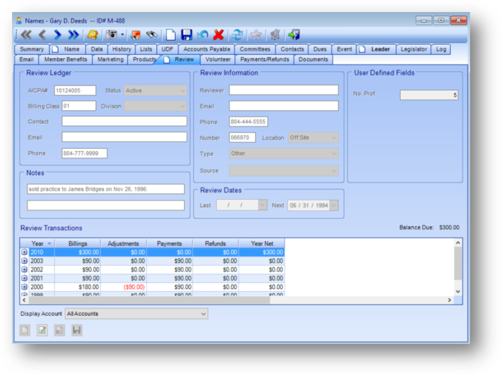This screenshot has height=375, width=502.
Task: Go to the first record using double-left arrows
Action: (26, 35)
